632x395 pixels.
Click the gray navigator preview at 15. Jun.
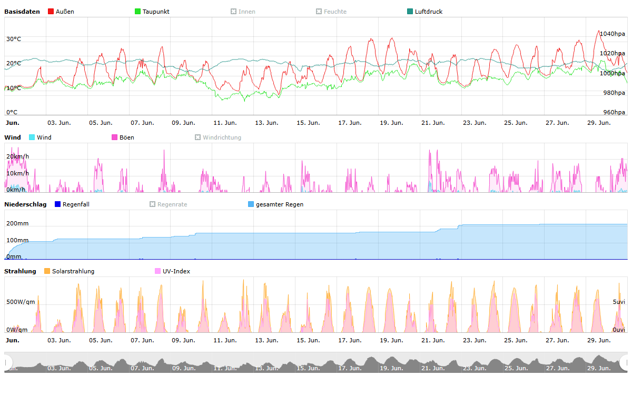(308, 364)
